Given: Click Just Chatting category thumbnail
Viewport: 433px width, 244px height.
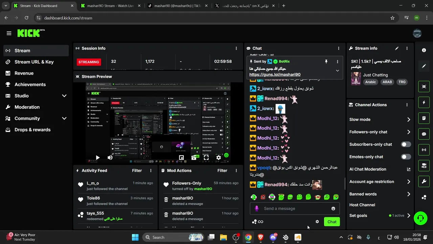Looking at the screenshot, I should click(x=356, y=78).
